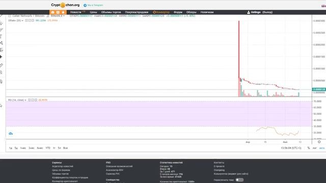Open Описание возможностей footer link

[x=119, y=166]
